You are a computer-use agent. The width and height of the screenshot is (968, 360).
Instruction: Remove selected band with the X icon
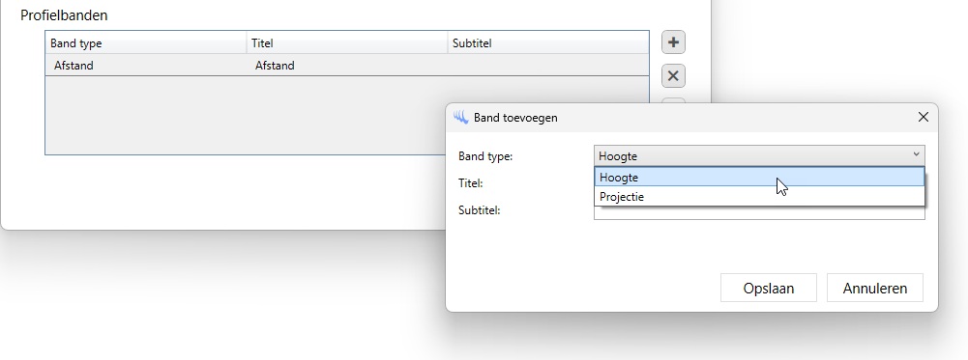click(x=673, y=76)
